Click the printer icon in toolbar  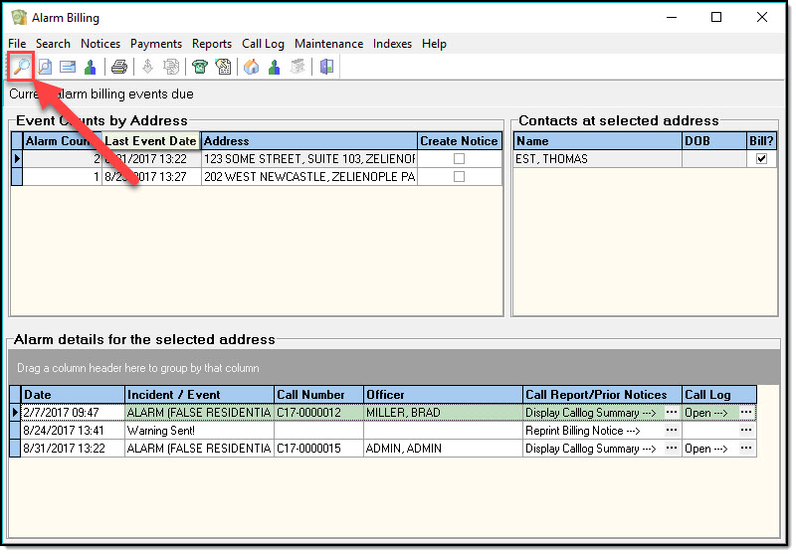[x=119, y=67]
